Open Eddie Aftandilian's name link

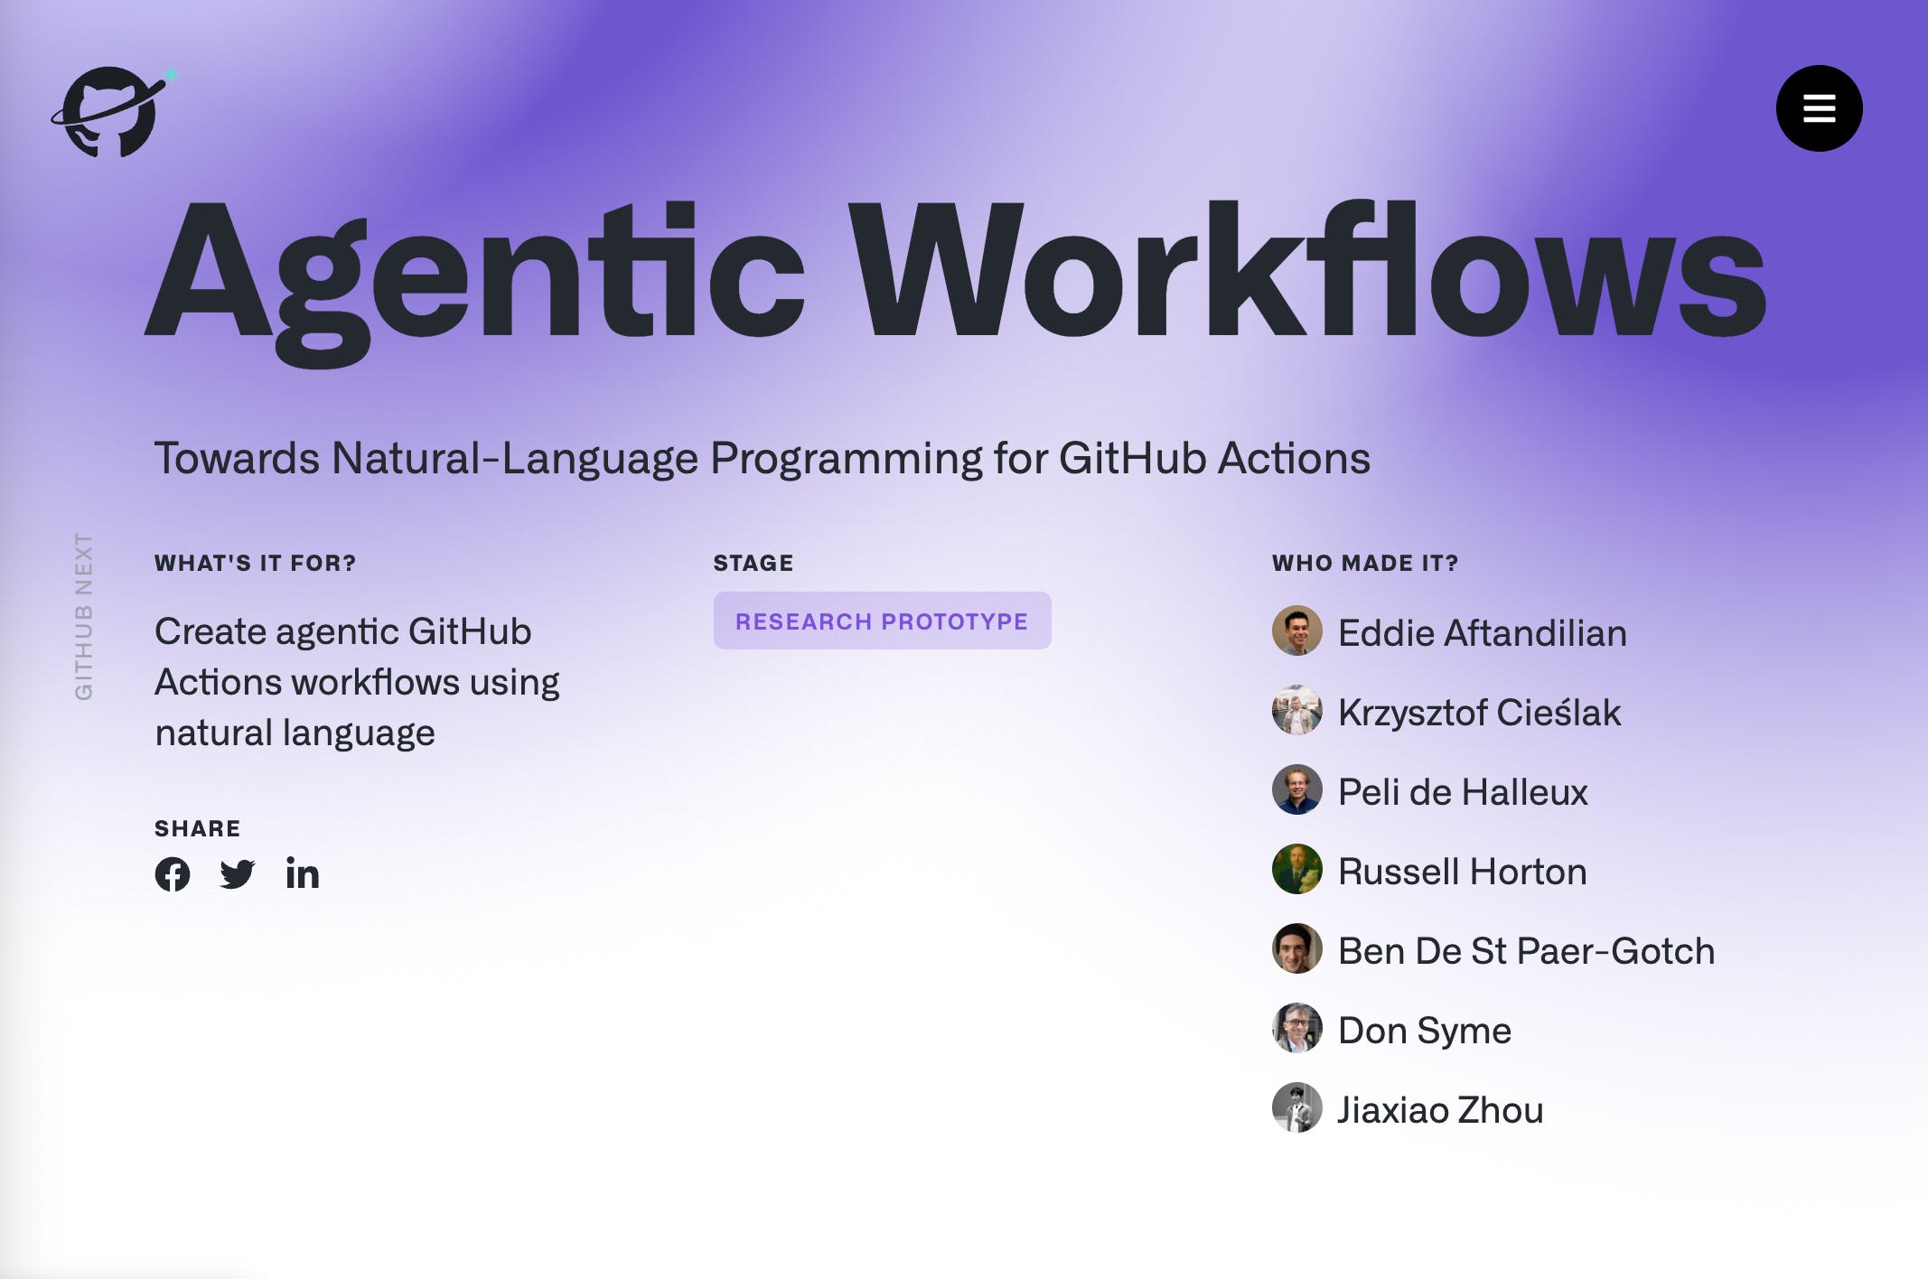[1482, 633]
